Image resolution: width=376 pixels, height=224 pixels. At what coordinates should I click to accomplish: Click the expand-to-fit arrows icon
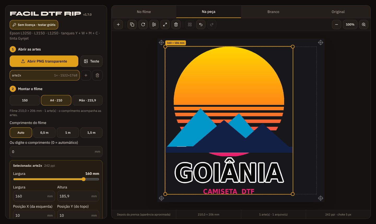165,24
